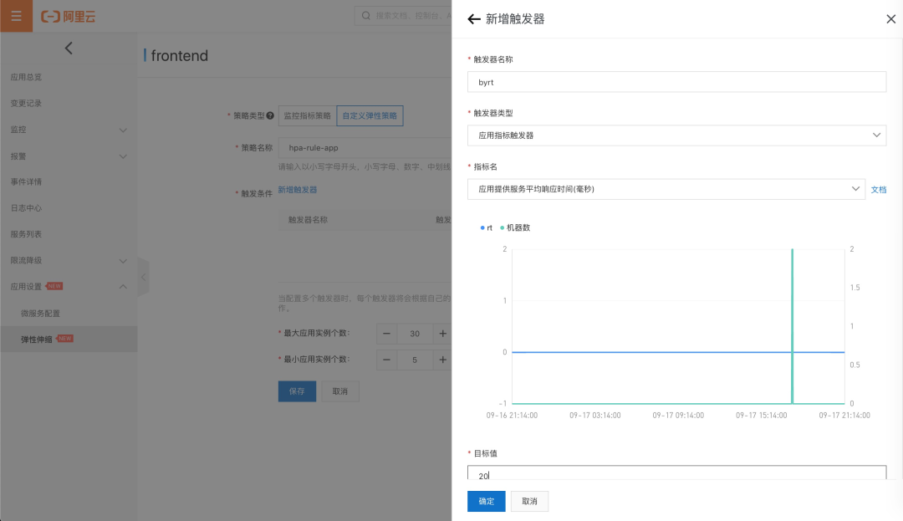Click the 保存 button
This screenshot has width=903, height=521.
pos(297,391)
